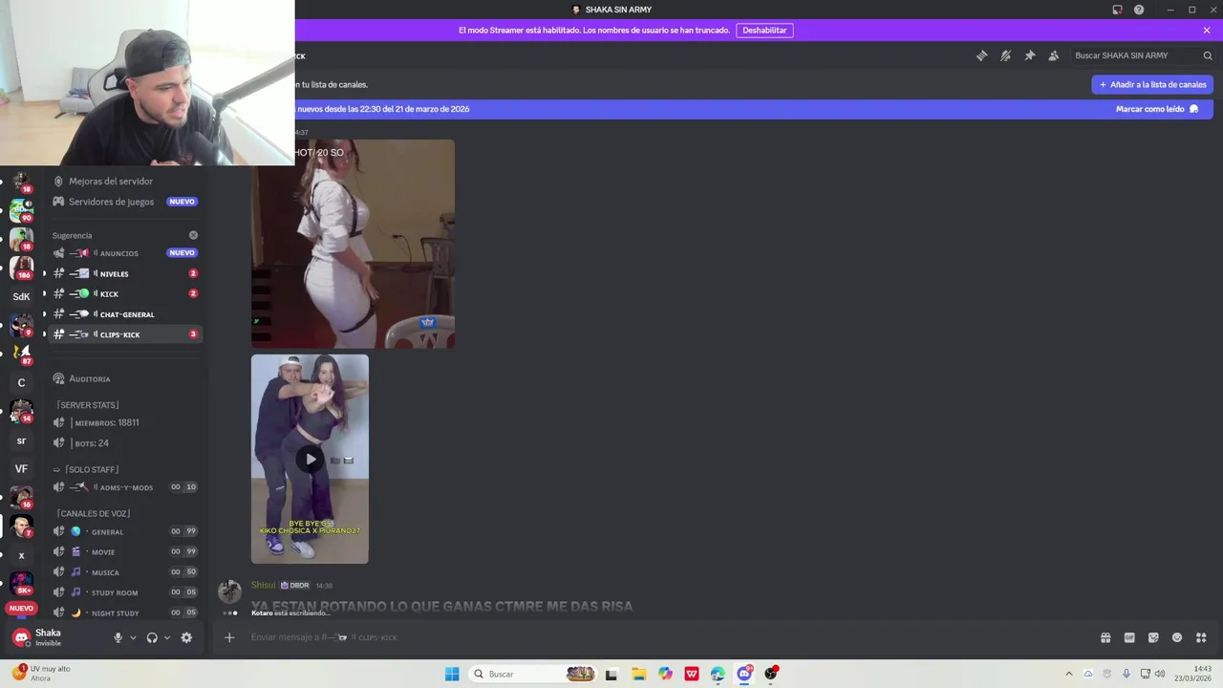Collapse the SERVER STATS category

coord(87,405)
